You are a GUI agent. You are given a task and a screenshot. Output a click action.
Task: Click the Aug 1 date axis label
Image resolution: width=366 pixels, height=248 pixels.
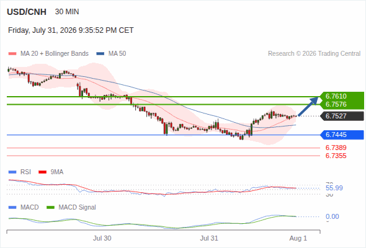[x=298, y=239]
